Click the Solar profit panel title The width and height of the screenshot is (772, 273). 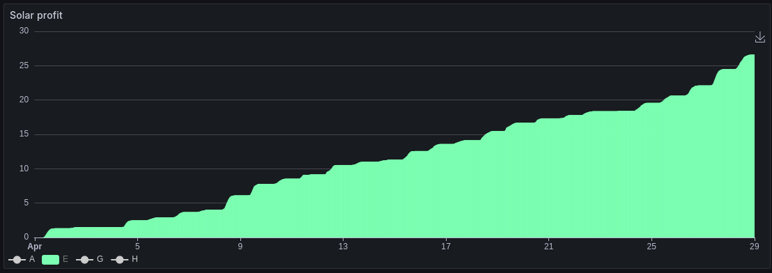tap(36, 15)
